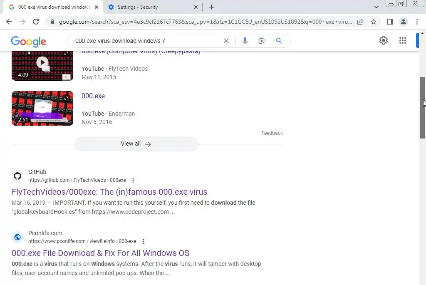426x285 pixels.
Task: Open the 000.exe Enderman video link
Action: [93, 96]
